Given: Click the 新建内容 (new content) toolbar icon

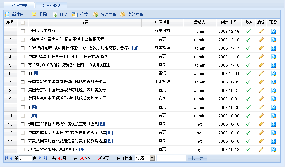Looking at the screenshot, I should coord(7,14).
